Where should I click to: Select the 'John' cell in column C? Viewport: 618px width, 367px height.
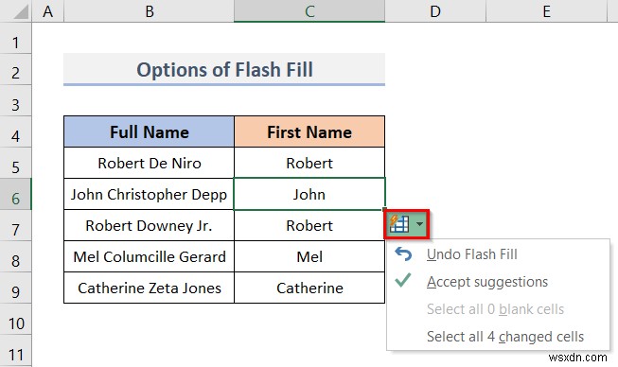tap(309, 194)
